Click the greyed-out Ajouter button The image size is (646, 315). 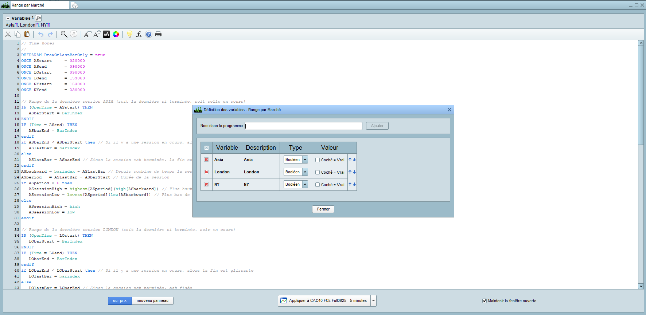(377, 126)
